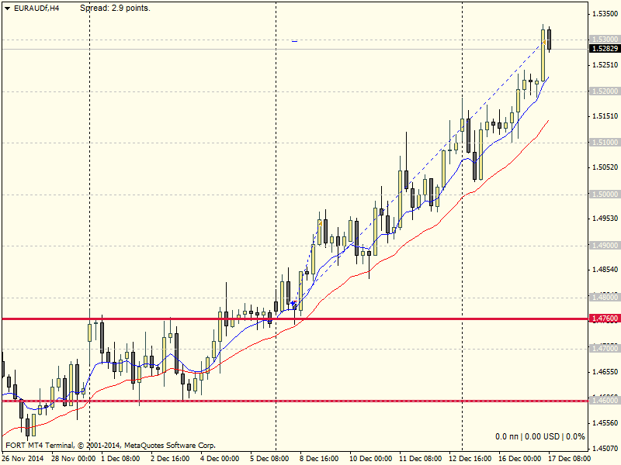Click the 1.52510 price scale label
The height and width of the screenshot is (465, 621).
tap(605, 65)
